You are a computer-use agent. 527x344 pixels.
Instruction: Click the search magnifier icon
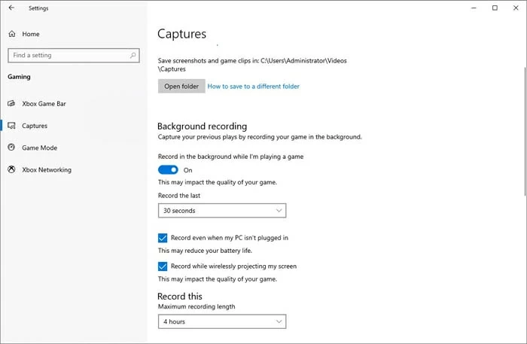click(133, 55)
